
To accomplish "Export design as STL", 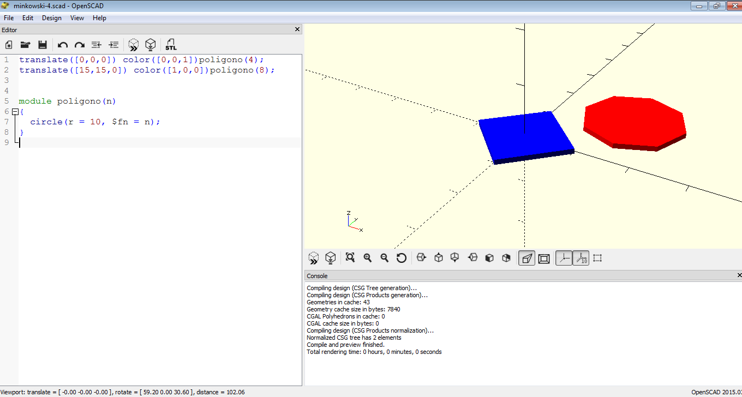I will point(171,45).
